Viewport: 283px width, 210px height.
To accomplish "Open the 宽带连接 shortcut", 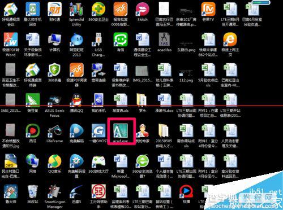I will [98, 70].
